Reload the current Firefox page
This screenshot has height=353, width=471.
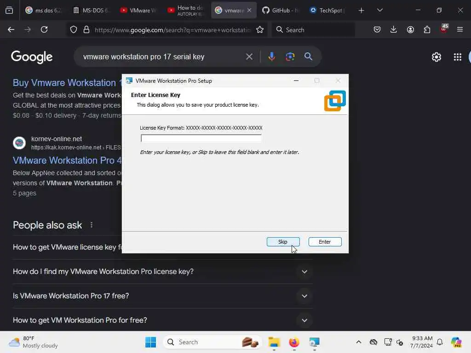click(x=44, y=29)
